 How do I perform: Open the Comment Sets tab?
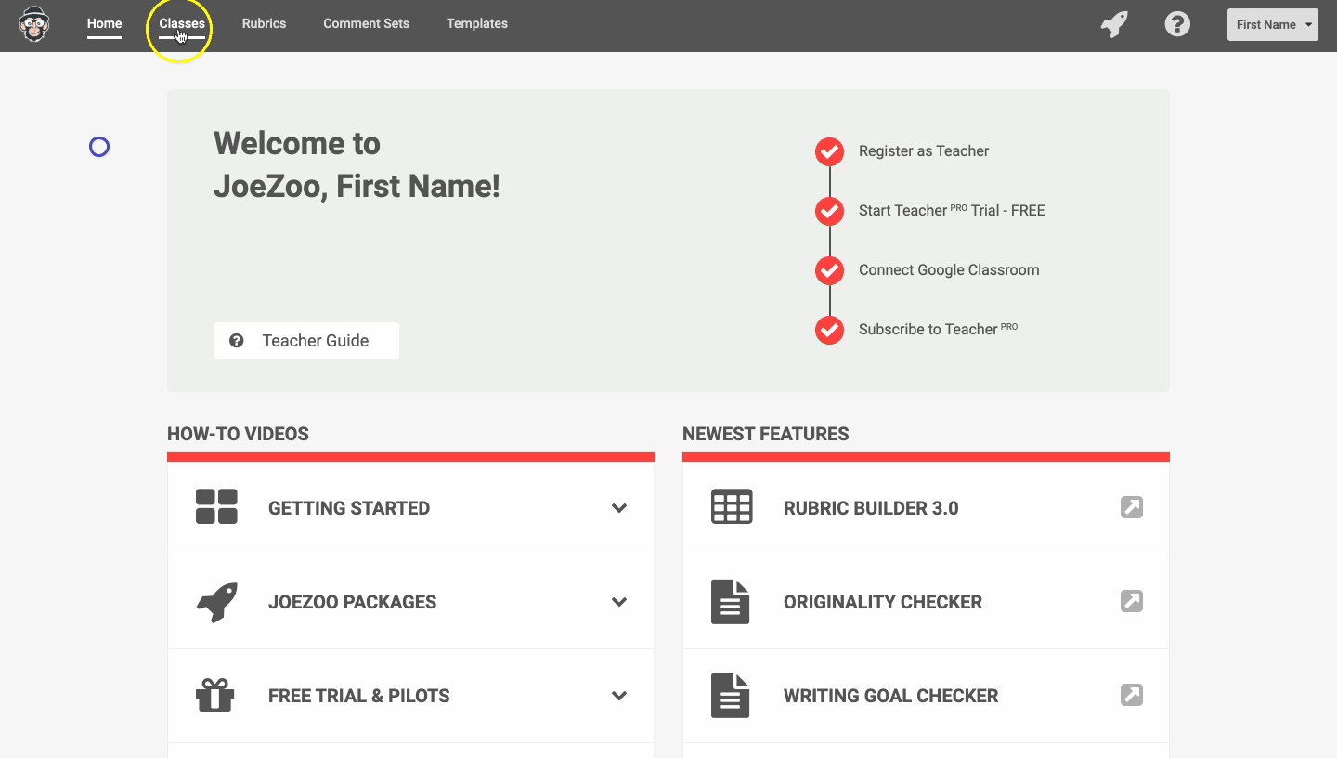[x=366, y=23]
